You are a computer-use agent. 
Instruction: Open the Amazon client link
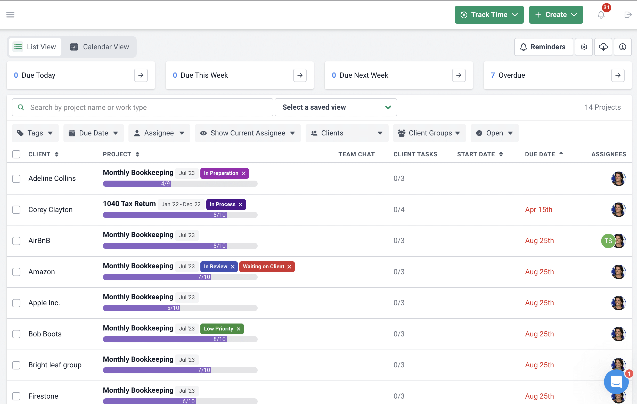pyautogui.click(x=42, y=272)
